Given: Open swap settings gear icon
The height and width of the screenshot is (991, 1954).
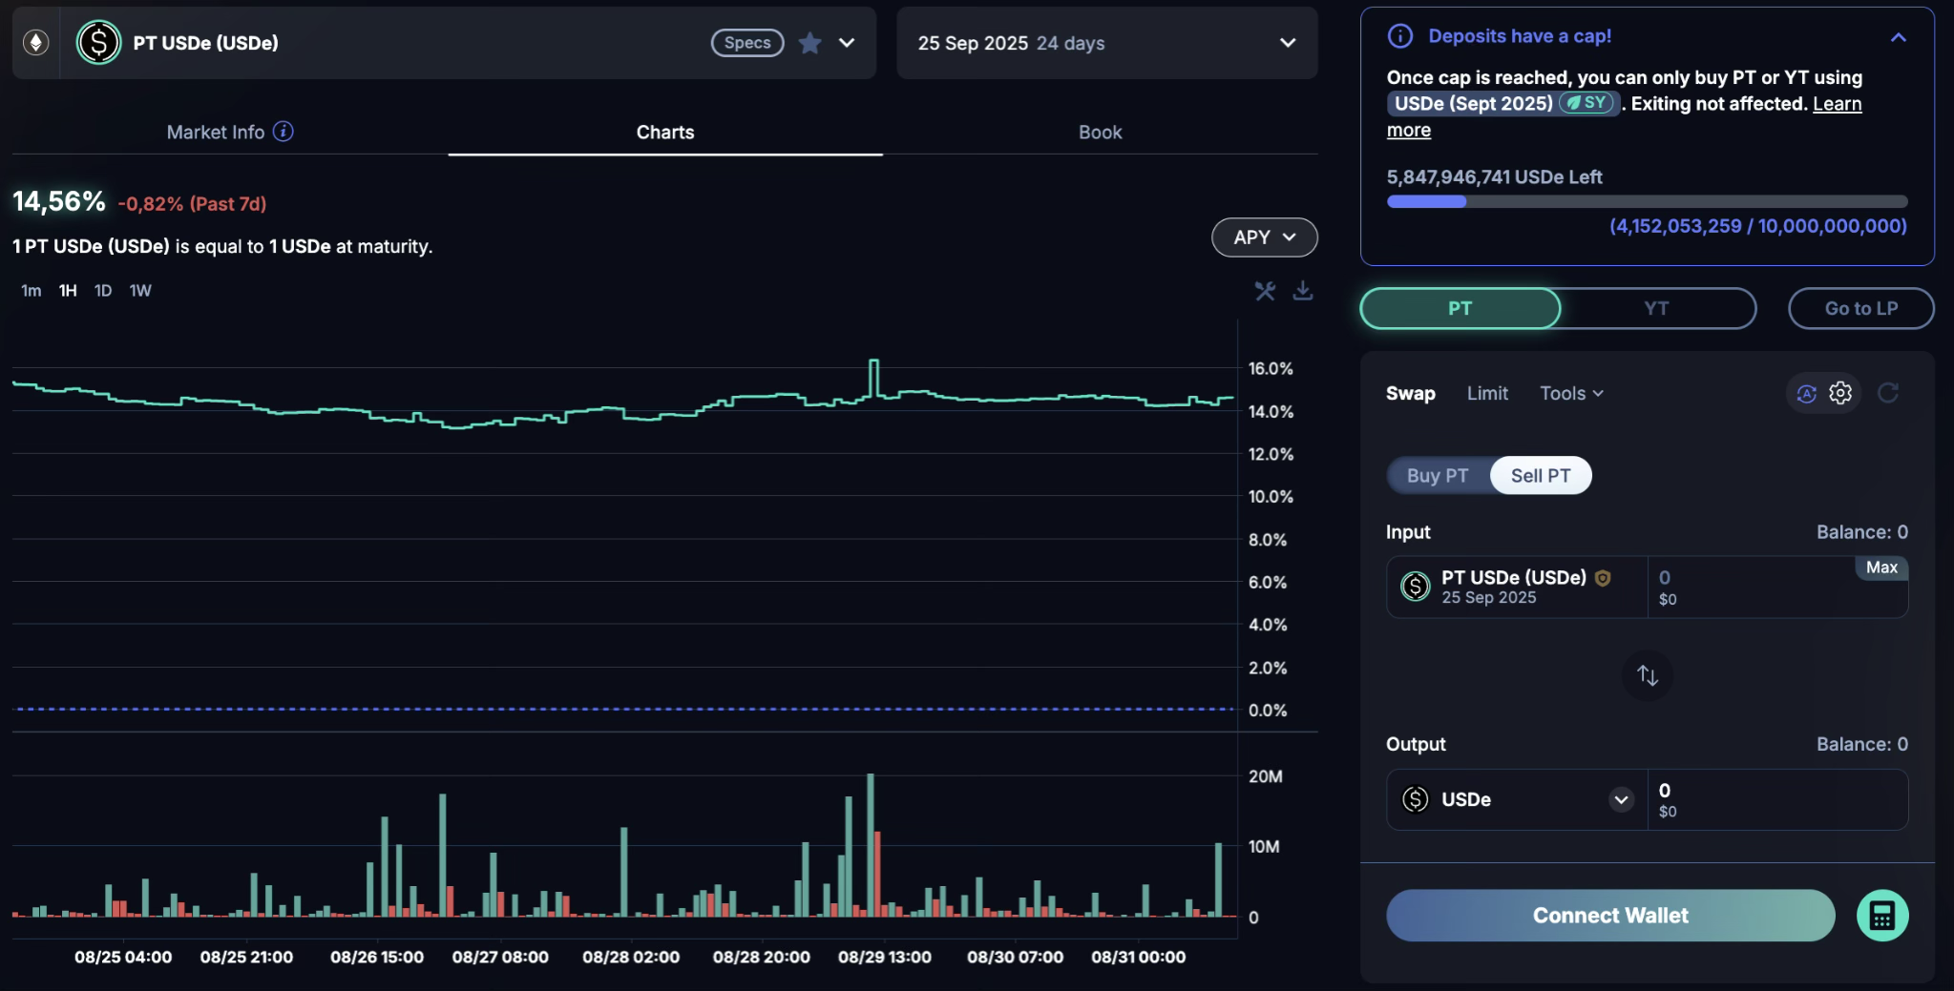Looking at the screenshot, I should coord(1840,393).
